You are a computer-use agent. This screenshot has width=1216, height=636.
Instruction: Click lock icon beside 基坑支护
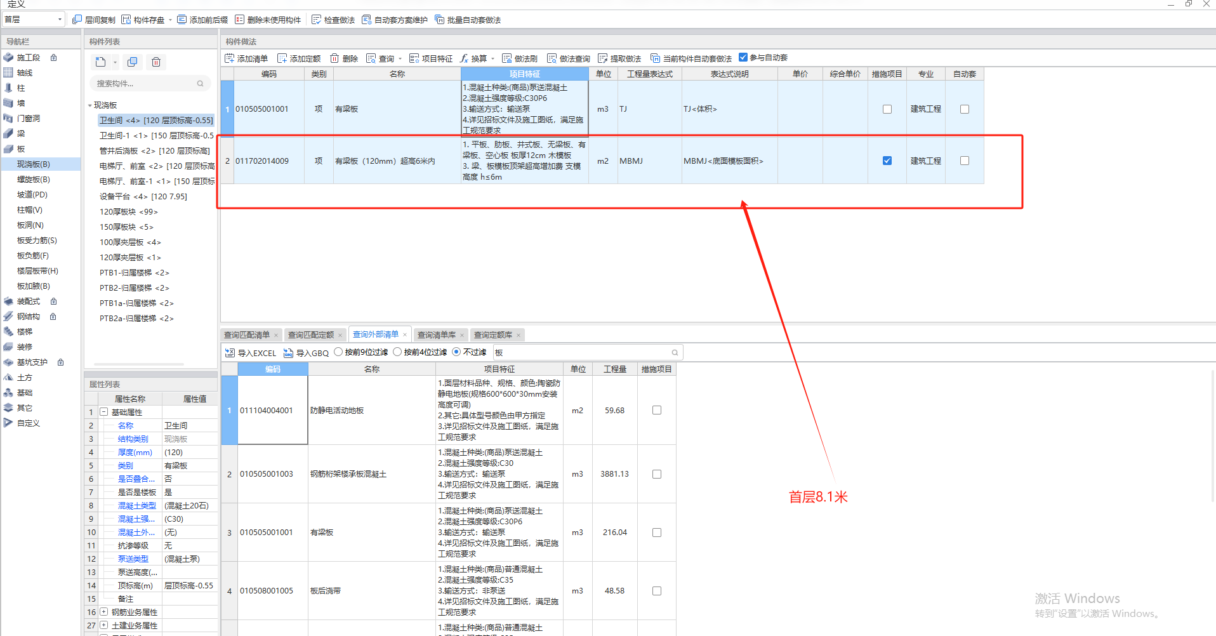(61, 362)
